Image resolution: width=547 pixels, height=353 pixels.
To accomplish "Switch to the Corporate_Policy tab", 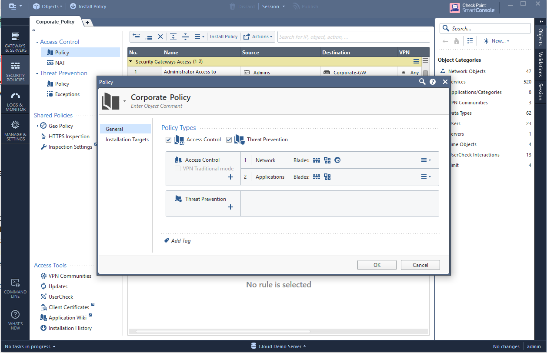I will tap(55, 22).
